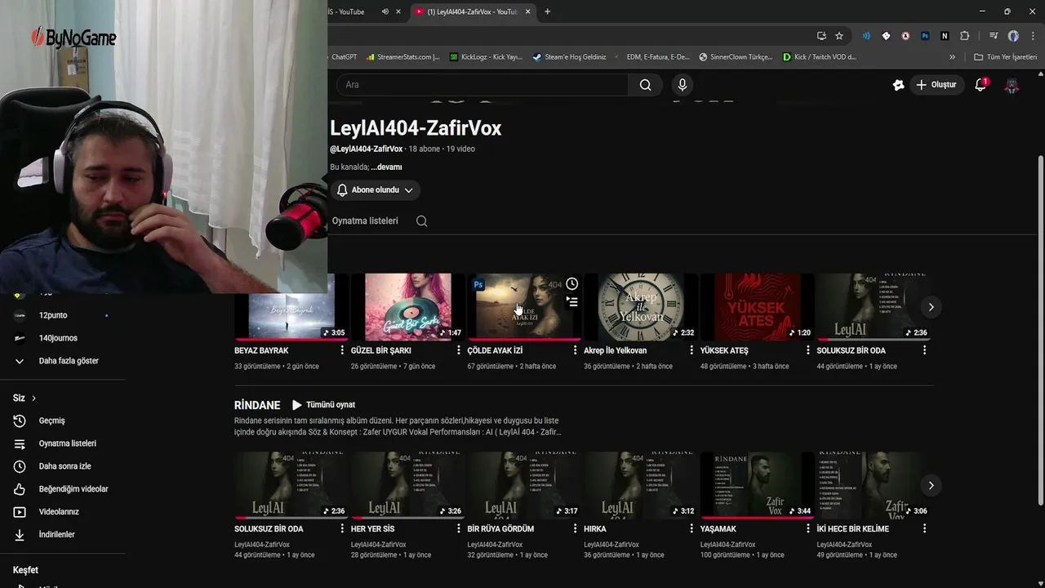
Task: Open options menu for GÜZEL BİR ŞARKI
Action: pyautogui.click(x=459, y=350)
